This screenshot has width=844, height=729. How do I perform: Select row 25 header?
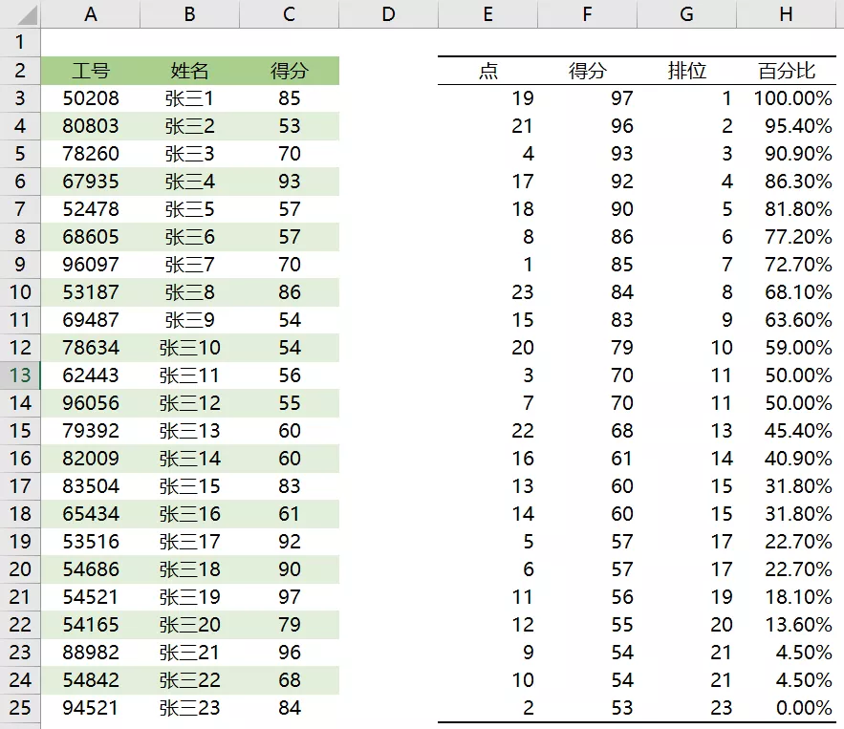[x=20, y=707]
